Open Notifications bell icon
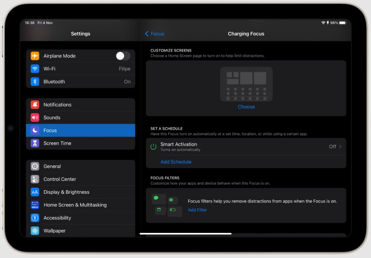 (x=35, y=105)
